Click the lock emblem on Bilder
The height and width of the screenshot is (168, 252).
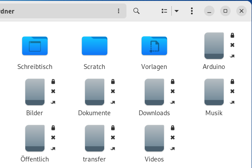pos(53,82)
